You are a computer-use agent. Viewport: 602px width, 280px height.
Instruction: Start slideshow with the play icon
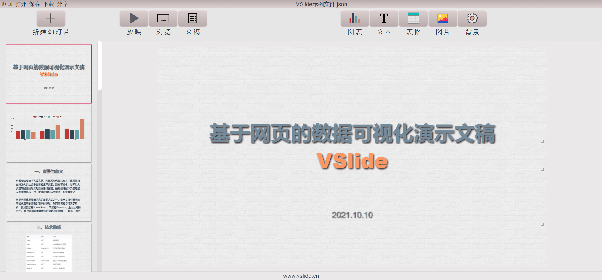134,18
